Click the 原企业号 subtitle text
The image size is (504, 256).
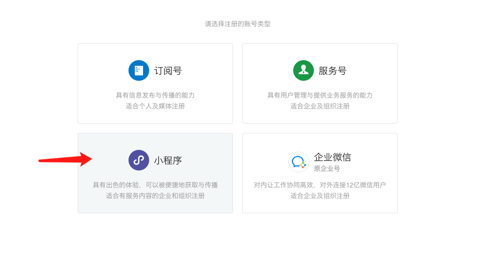[x=327, y=169]
